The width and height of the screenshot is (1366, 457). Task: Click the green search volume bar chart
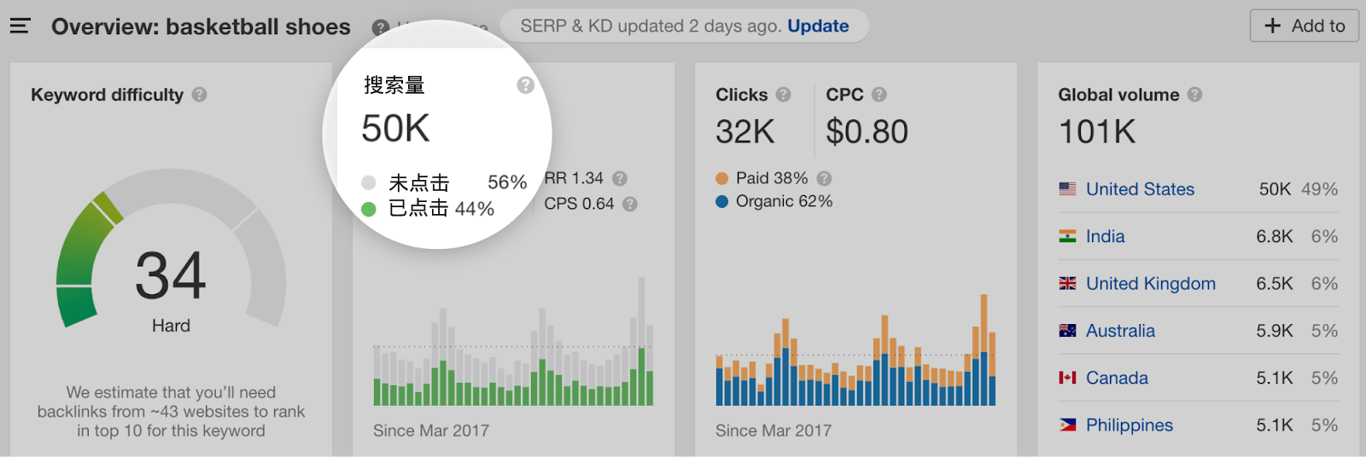[513, 358]
